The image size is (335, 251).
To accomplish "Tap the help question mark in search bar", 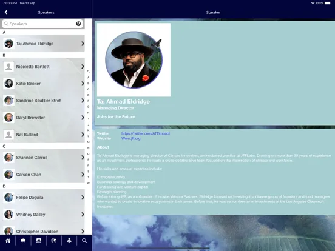I will [78, 24].
